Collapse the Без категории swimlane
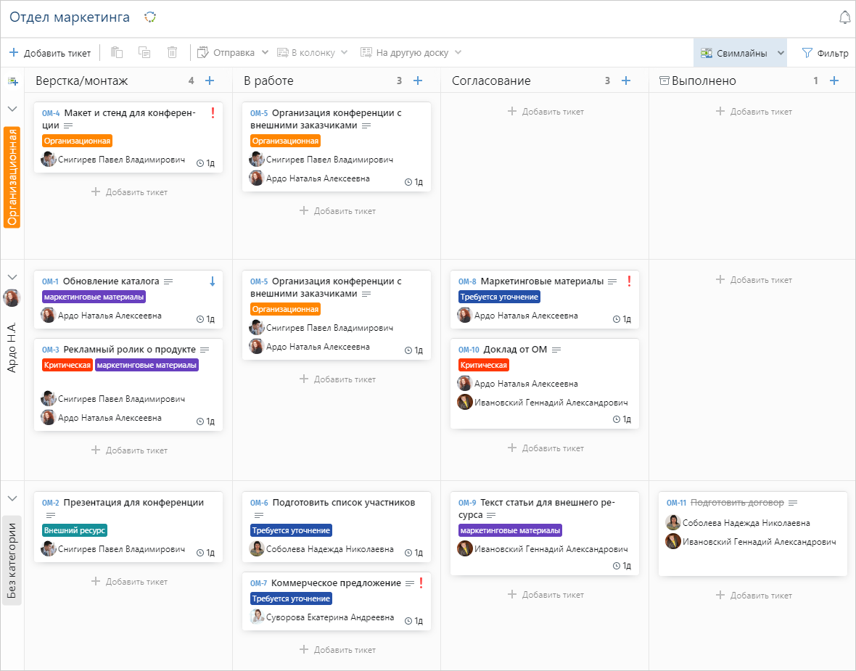856x671 pixels. (12, 498)
